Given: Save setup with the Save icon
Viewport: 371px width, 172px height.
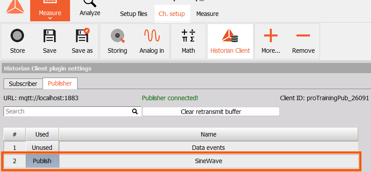Looking at the screenshot, I should tap(50, 36).
